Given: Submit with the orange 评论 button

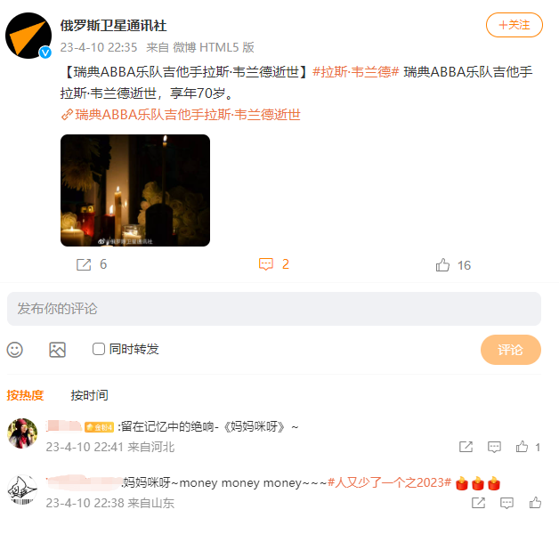Looking at the screenshot, I should coord(511,350).
